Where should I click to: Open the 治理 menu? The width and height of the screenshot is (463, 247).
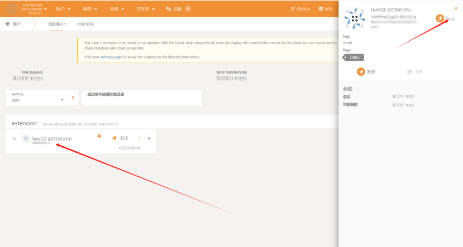117,9
